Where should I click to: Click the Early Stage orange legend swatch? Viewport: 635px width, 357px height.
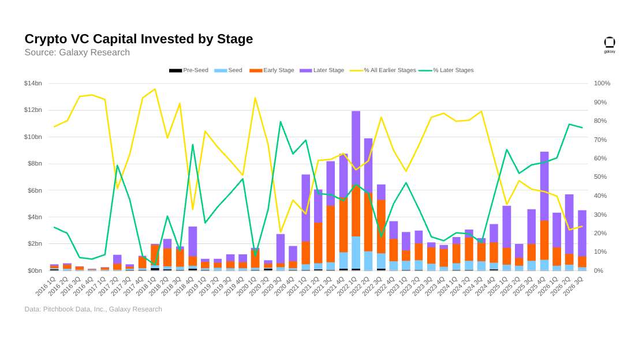(x=256, y=70)
